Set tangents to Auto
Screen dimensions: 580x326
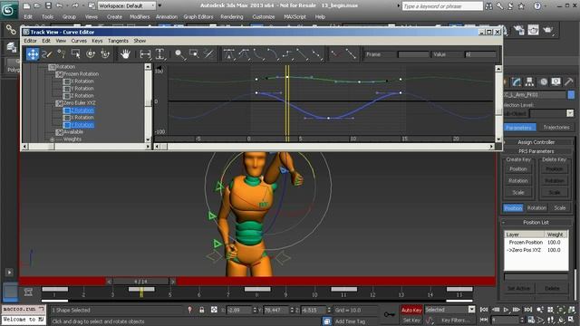click(229, 54)
